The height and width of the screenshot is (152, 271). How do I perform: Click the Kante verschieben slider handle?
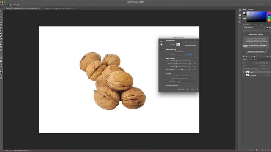pos(182,70)
